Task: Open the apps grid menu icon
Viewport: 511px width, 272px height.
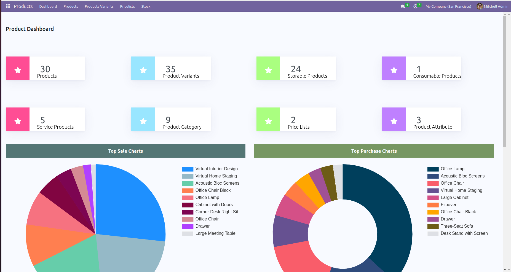Action: [8, 6]
